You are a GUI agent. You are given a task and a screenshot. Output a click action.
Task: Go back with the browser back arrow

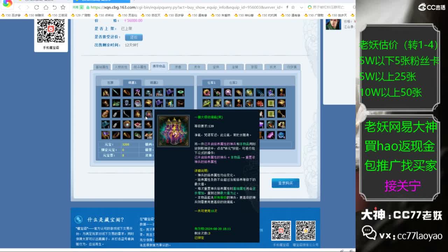tap(19, 7)
